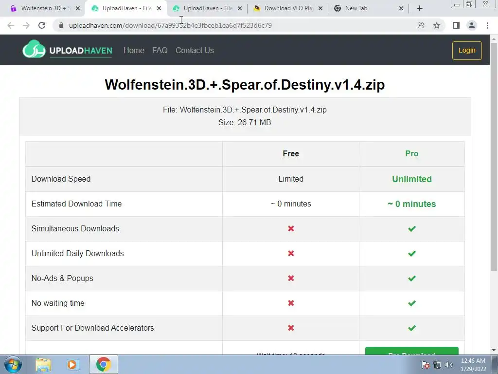Open the Chrome profile avatar
This screenshot has height=374, width=498.
pos(472,25)
